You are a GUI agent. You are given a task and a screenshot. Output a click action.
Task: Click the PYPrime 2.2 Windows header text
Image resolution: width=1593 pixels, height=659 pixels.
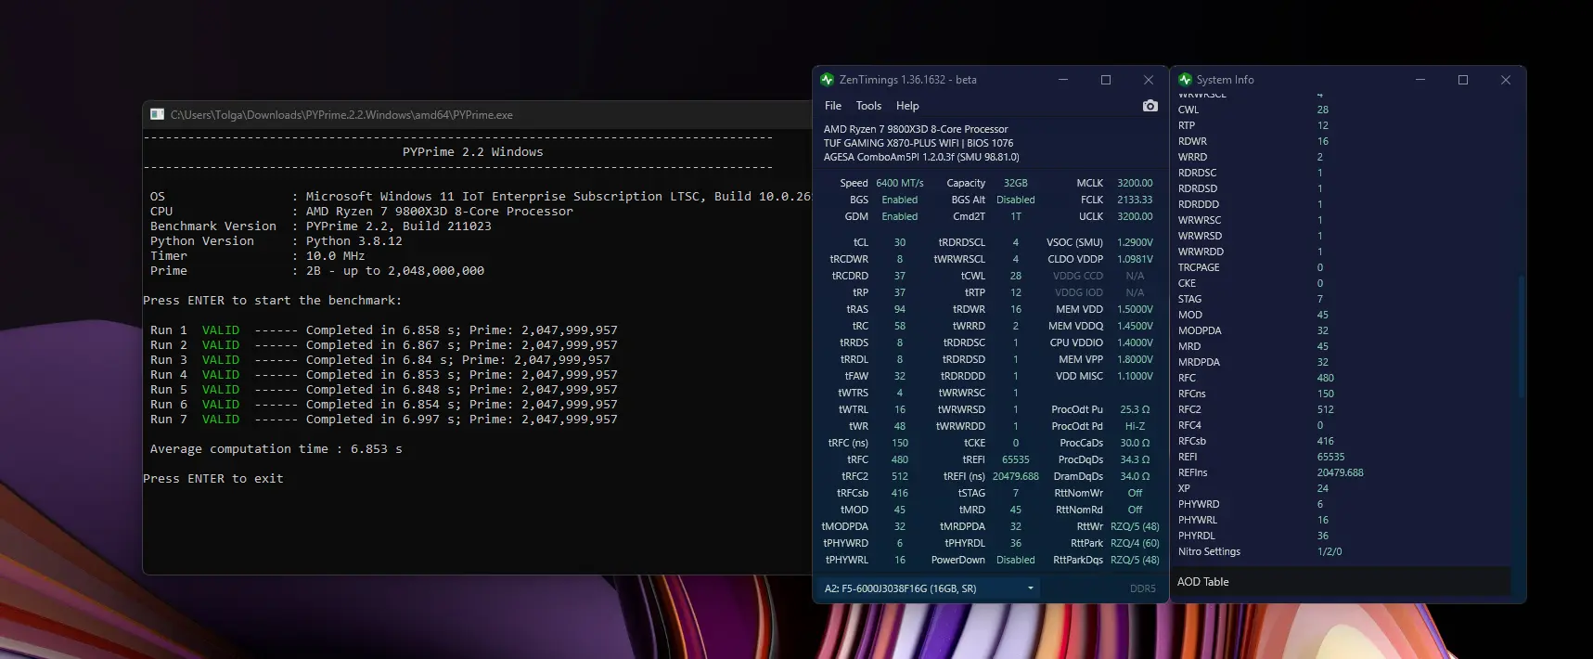[x=473, y=152]
